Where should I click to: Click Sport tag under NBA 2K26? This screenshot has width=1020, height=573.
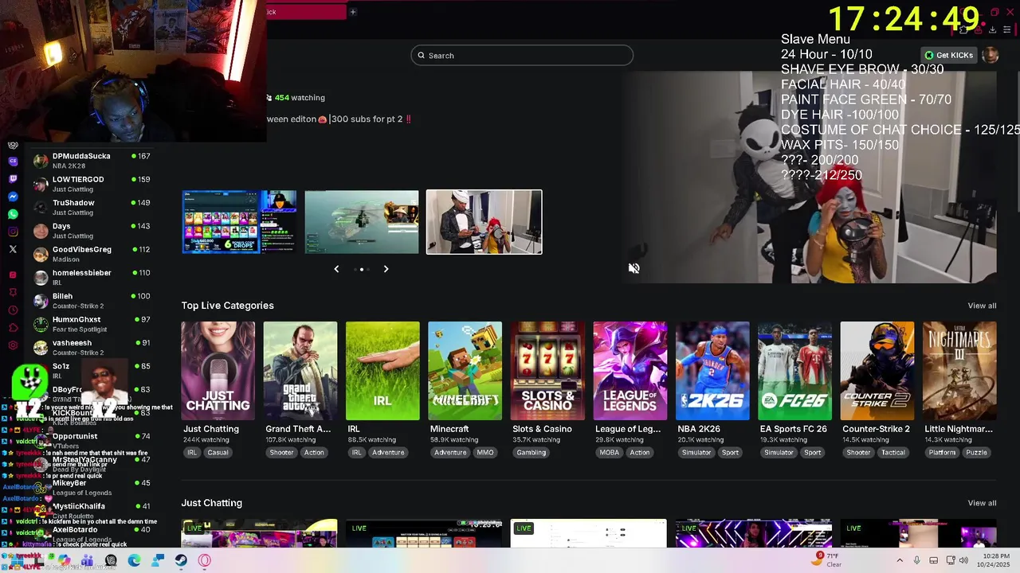pos(730,452)
